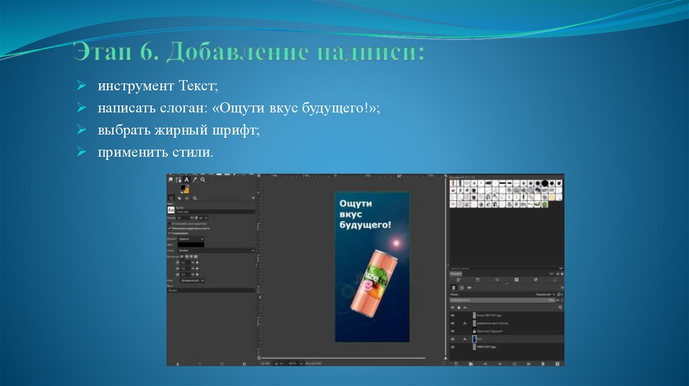
Task: Switch to the Channels tab
Action: 462,288
